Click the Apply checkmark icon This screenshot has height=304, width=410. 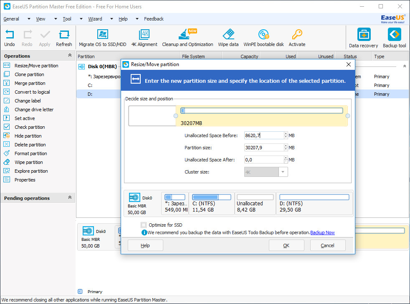[x=45, y=35]
